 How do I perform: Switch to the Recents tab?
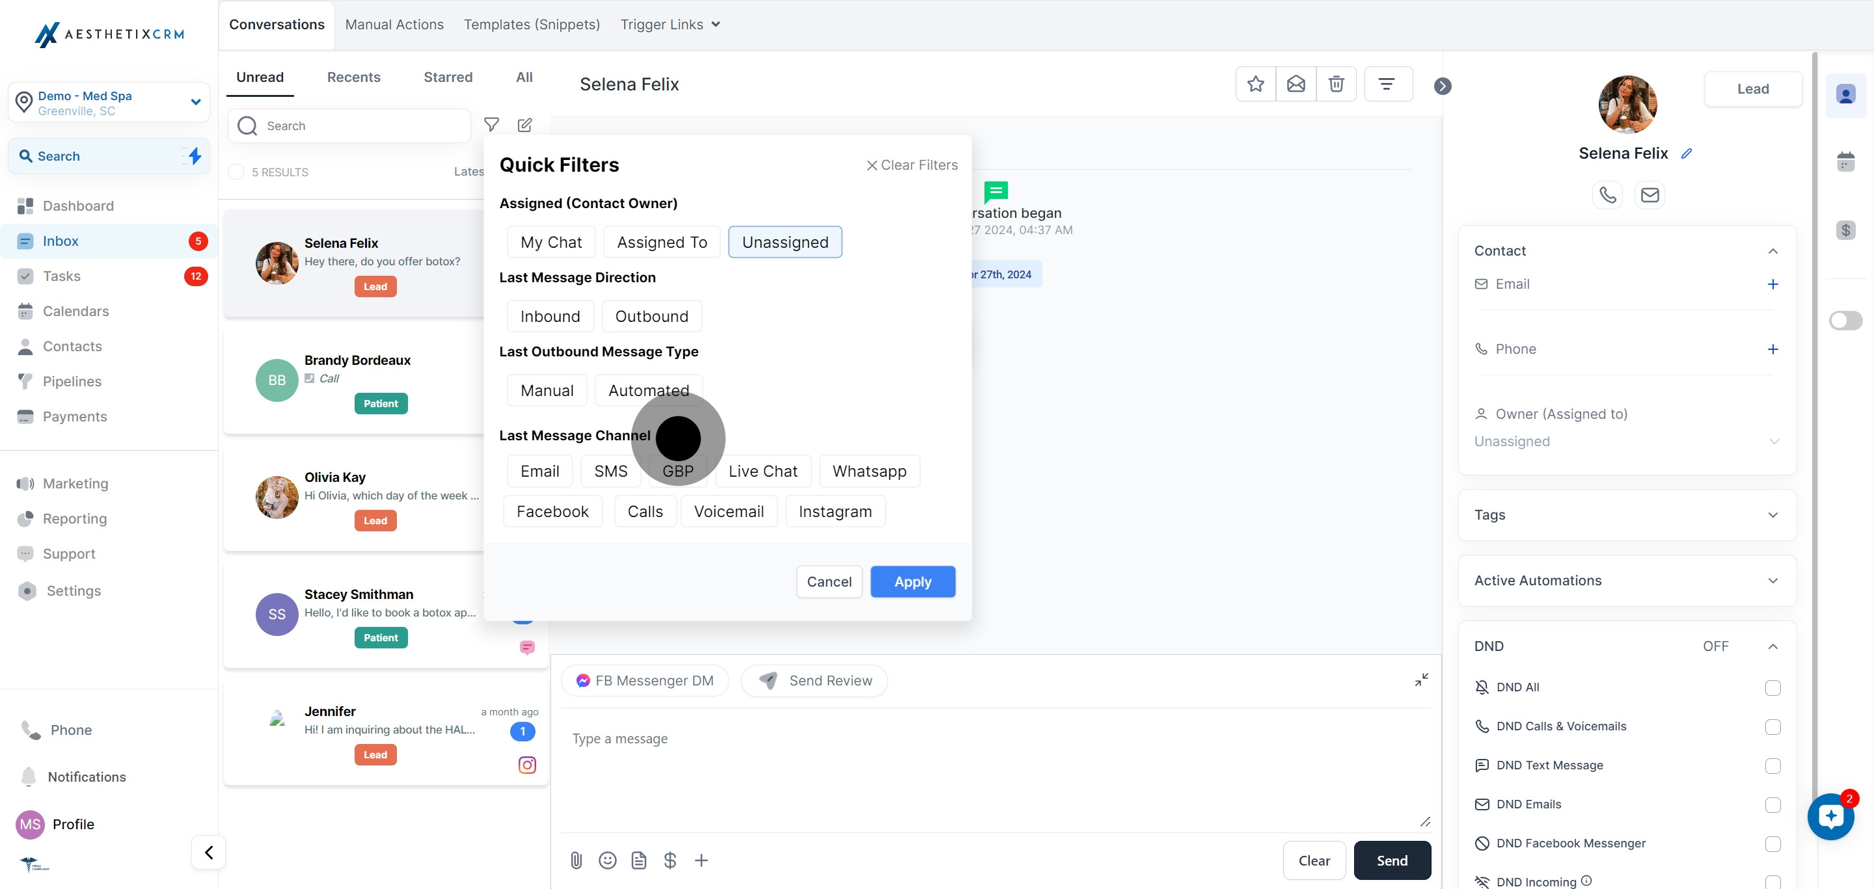point(353,77)
